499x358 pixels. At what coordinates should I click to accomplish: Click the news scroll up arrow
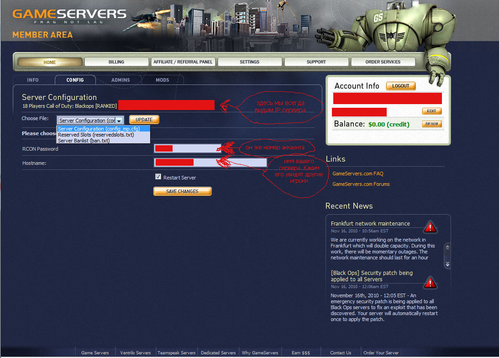pos(447,247)
